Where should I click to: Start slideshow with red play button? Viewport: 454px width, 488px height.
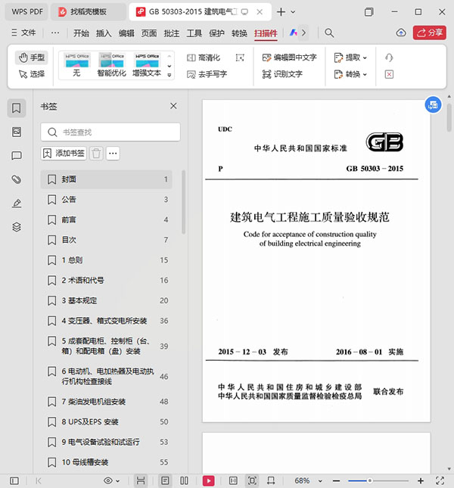(x=208, y=480)
